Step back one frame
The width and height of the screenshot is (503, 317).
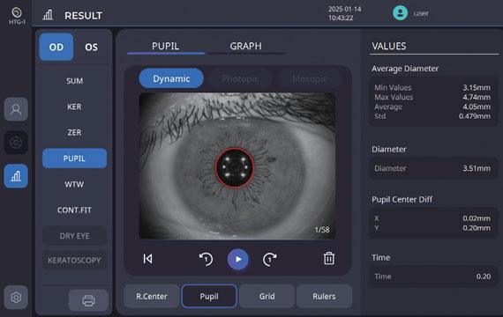pos(206,259)
